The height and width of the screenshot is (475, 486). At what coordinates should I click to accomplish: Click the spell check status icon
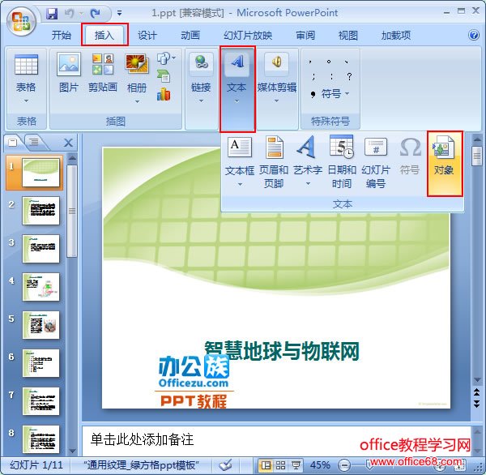point(226,465)
